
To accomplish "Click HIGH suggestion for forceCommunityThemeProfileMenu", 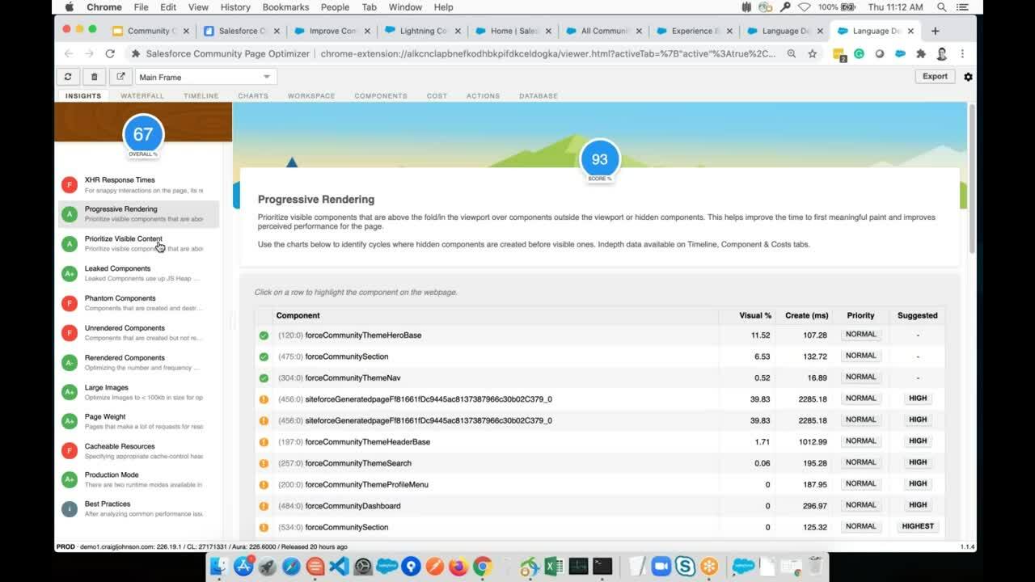I will coord(918,483).
